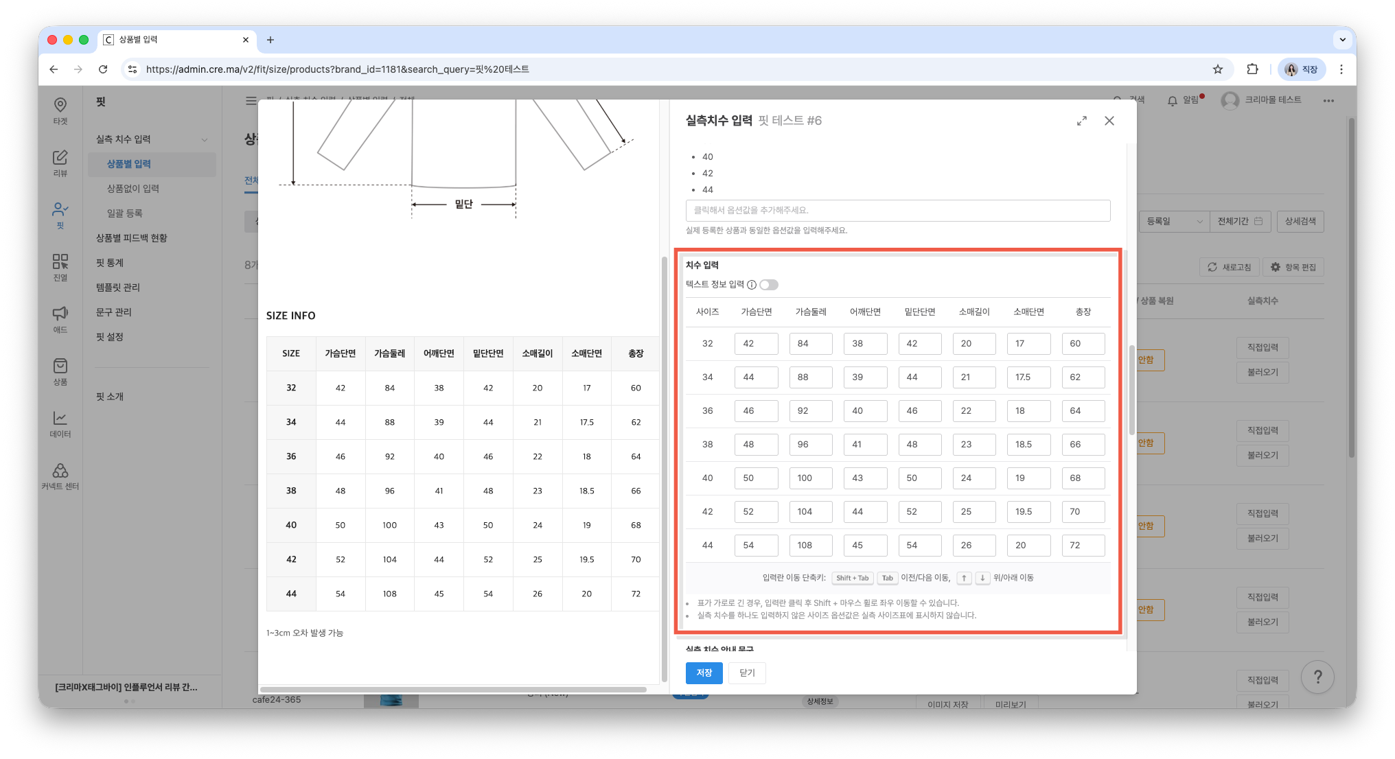The width and height of the screenshot is (1395, 759).
Task: Expand the modal with the fullscreen icon
Action: tap(1082, 121)
